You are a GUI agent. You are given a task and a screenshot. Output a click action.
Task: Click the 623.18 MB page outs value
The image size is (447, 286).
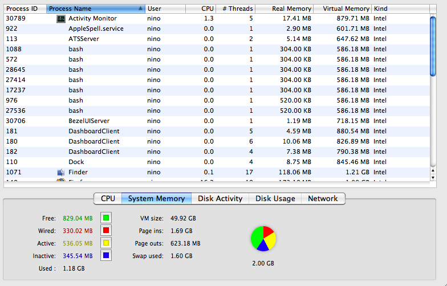pyautogui.click(x=186, y=243)
